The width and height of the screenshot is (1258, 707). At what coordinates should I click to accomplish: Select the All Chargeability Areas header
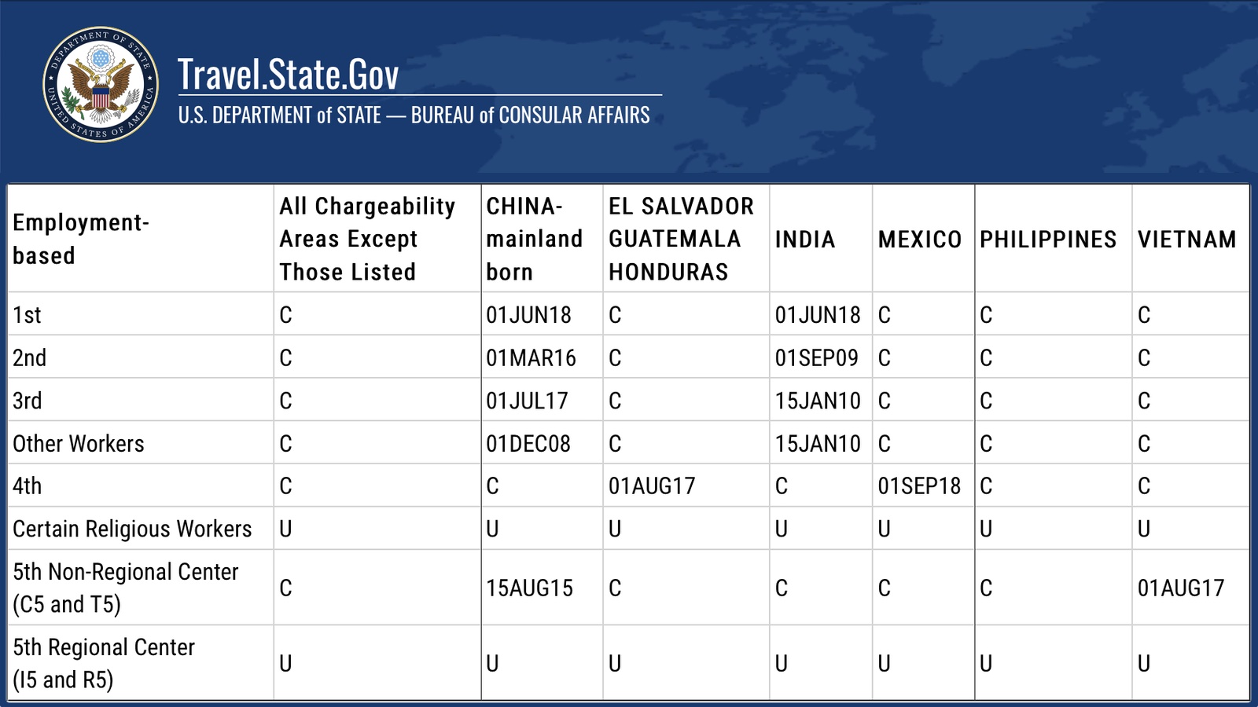tap(367, 239)
